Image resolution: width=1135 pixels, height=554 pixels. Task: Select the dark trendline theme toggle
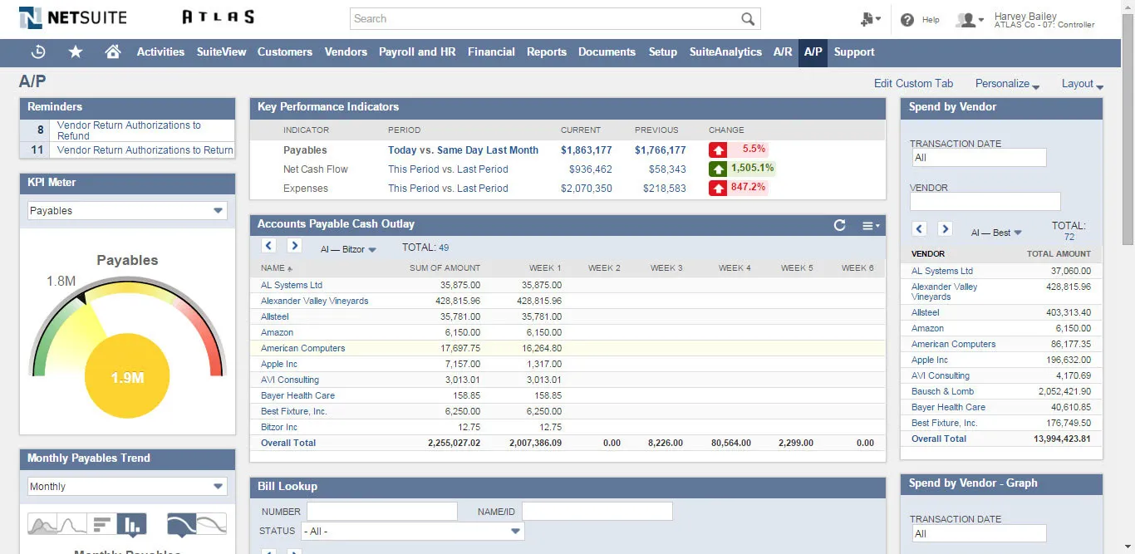[x=180, y=523]
